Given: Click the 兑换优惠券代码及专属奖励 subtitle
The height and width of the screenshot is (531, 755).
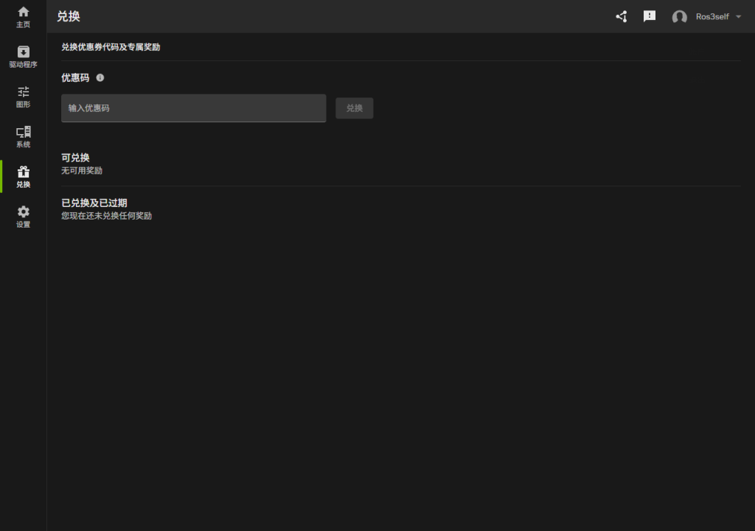Looking at the screenshot, I should [111, 47].
